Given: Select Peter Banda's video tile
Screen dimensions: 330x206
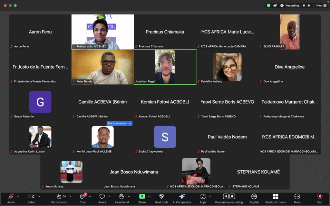Looking at the screenshot, I should 103,67.
